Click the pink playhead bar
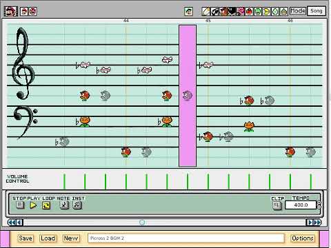The height and width of the screenshot is (248, 331). 188,96
